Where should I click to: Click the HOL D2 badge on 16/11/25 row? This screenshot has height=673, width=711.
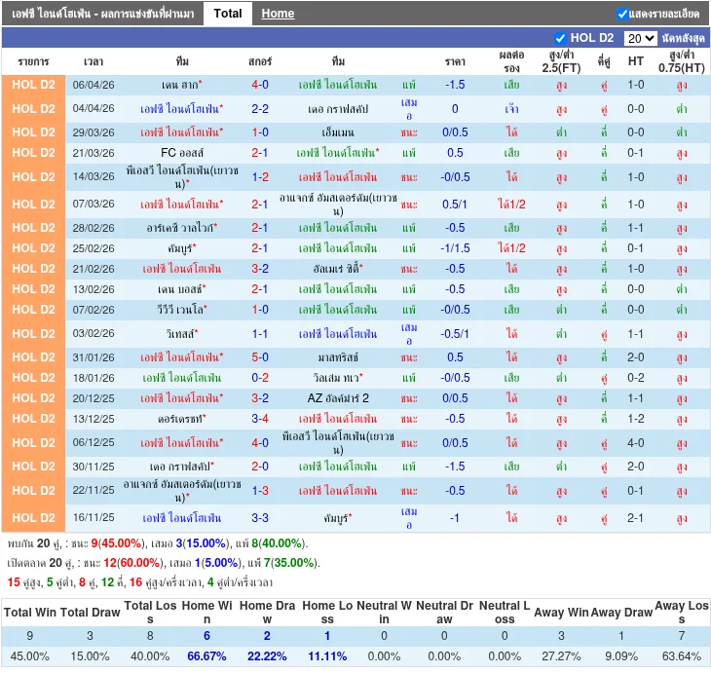(34, 518)
